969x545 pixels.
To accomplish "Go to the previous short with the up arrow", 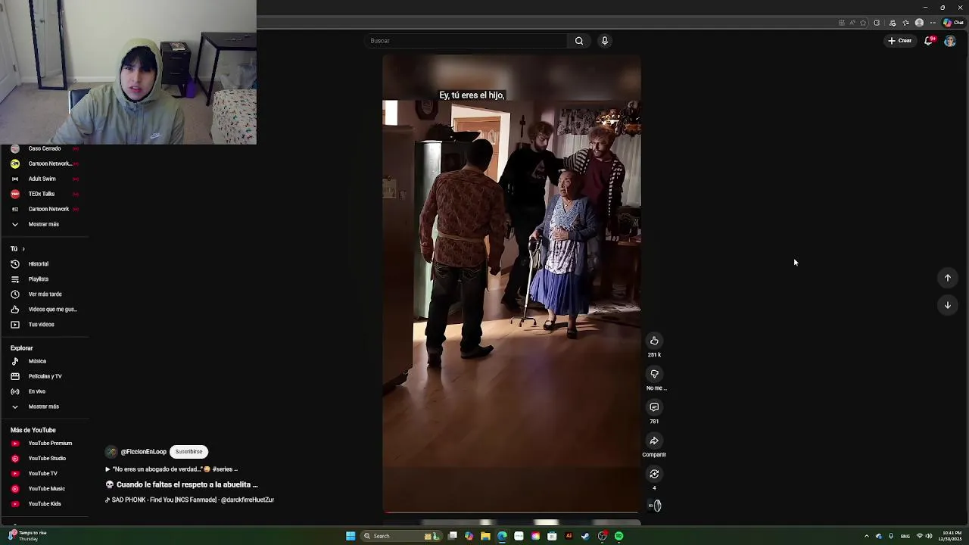I will (x=947, y=278).
